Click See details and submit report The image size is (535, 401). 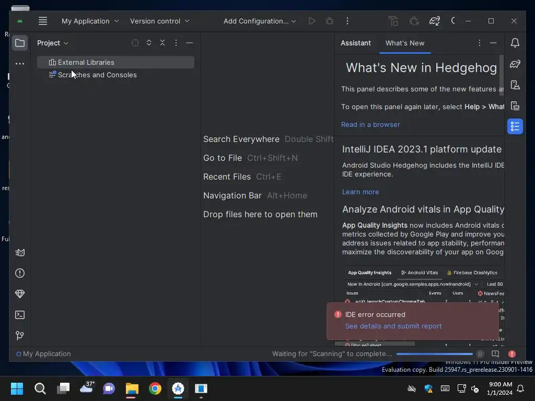pos(393,326)
